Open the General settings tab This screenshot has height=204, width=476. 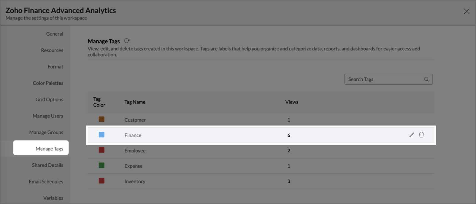pyautogui.click(x=55, y=34)
